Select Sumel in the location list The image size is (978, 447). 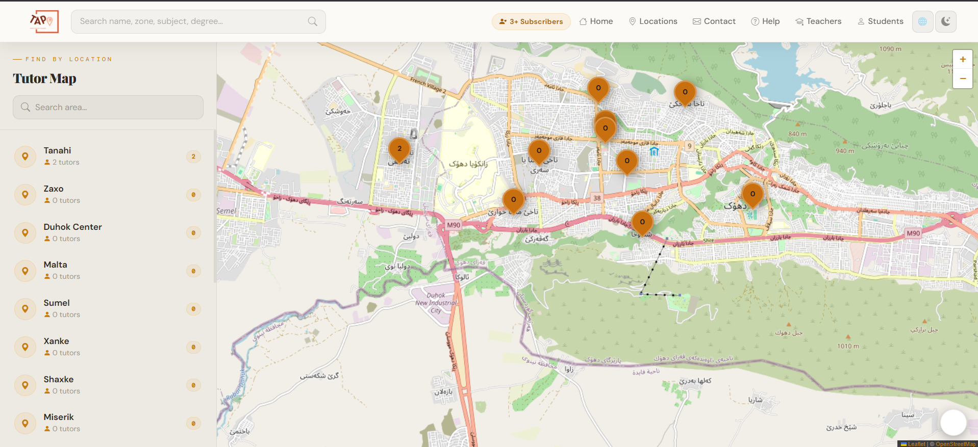click(x=108, y=309)
